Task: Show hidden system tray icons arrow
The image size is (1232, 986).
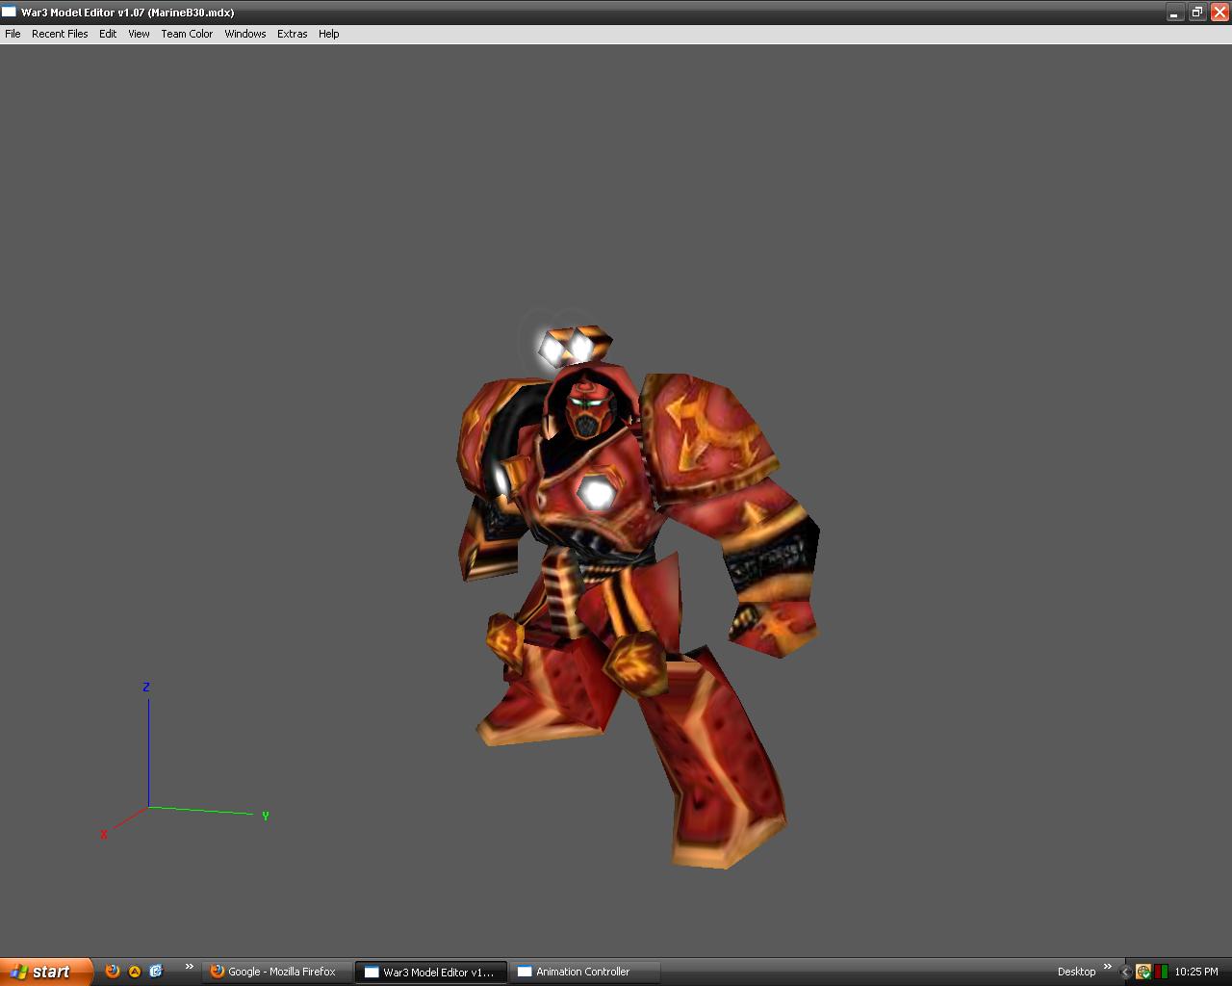Action: [x=1125, y=972]
